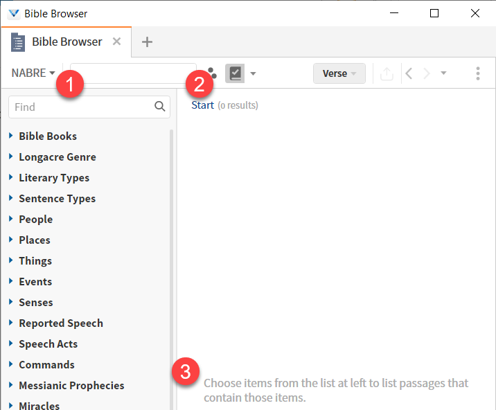Screen dimensions: 496x410
Task: Maximize the Bible Browser window
Action: tap(434, 13)
